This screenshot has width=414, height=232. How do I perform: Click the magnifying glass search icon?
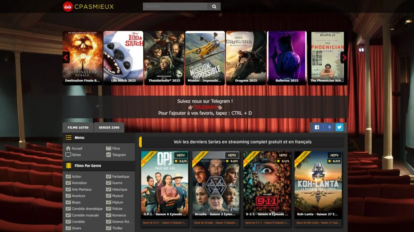pos(214,6)
